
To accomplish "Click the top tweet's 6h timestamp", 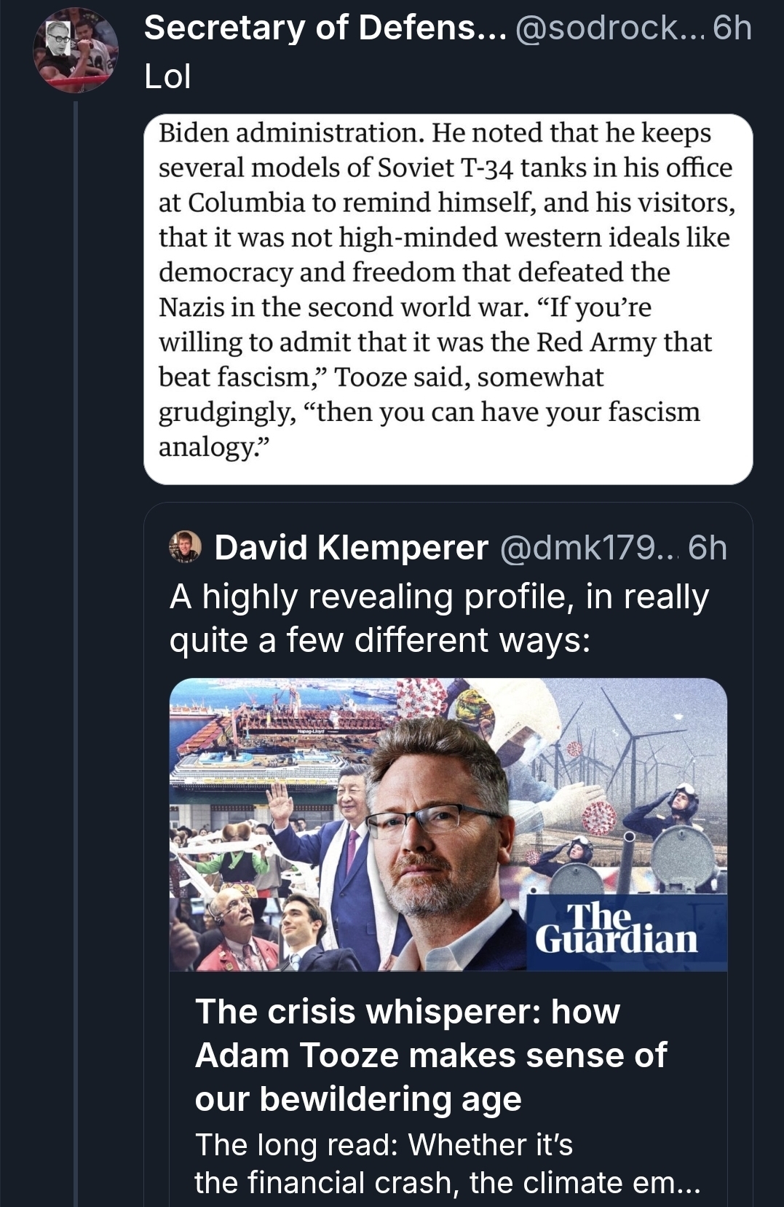I will click(x=731, y=28).
